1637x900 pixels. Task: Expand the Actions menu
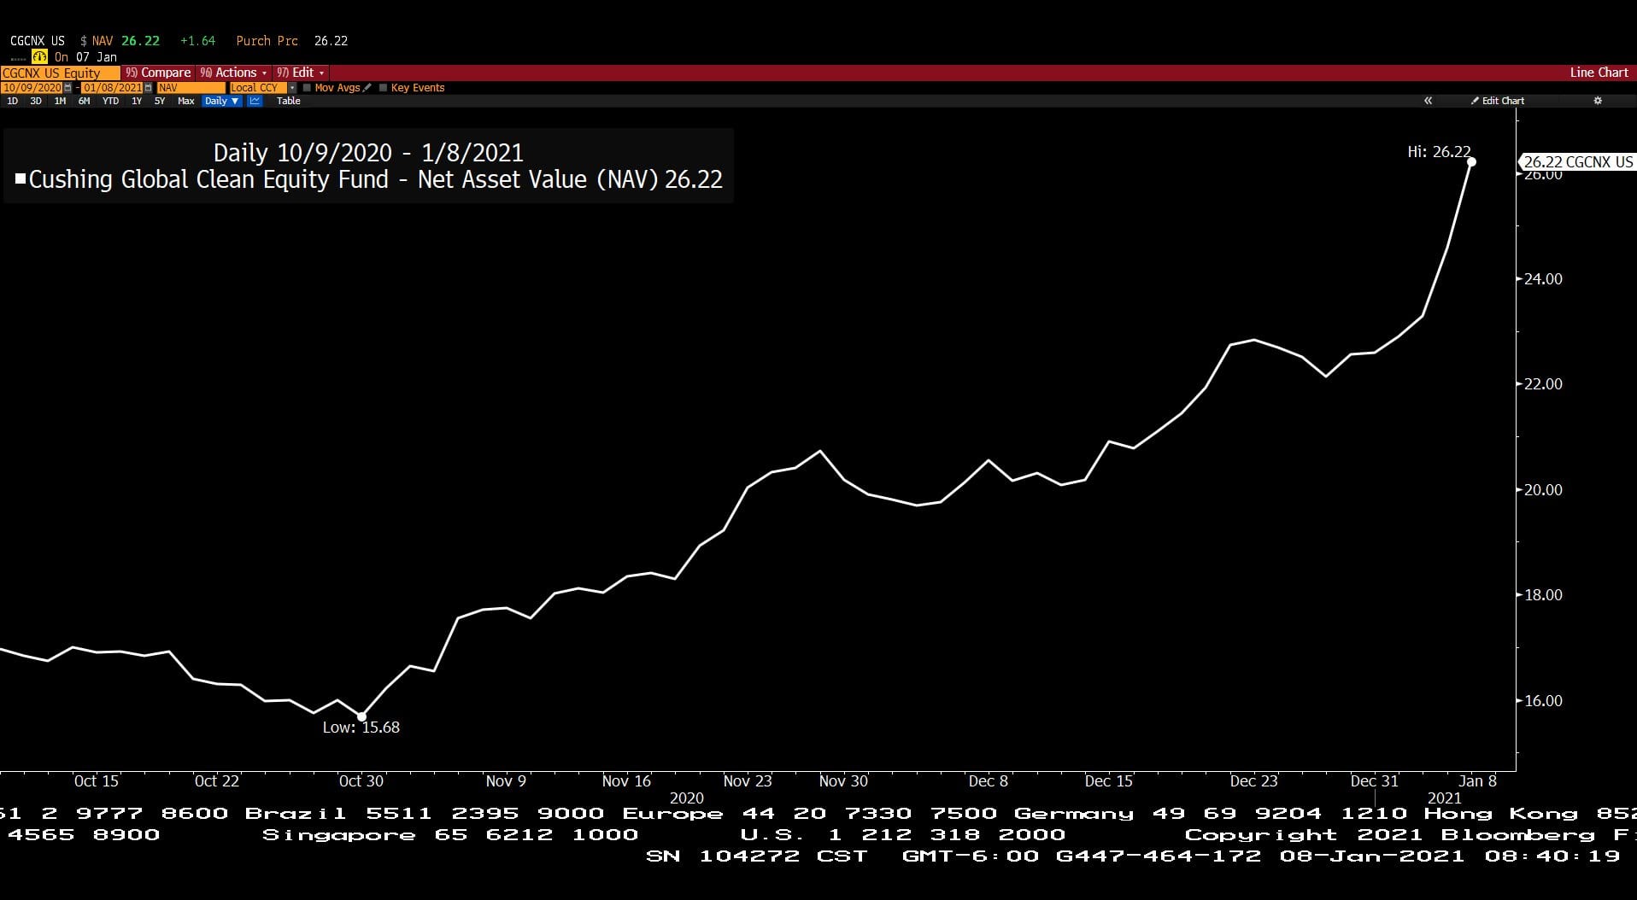tap(233, 73)
